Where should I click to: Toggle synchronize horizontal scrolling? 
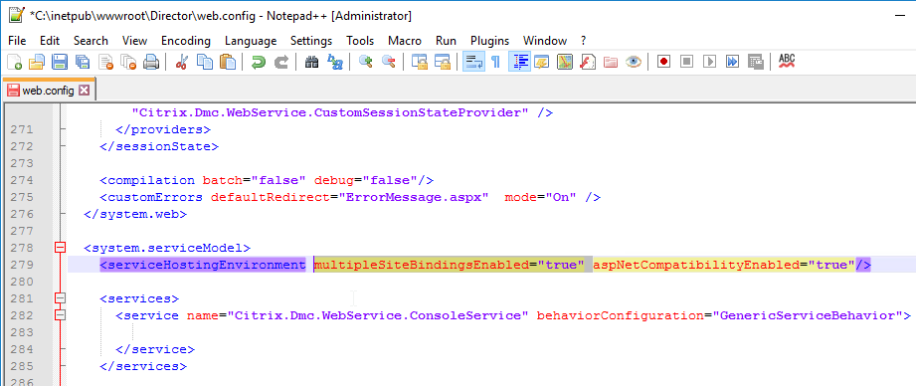tap(442, 62)
